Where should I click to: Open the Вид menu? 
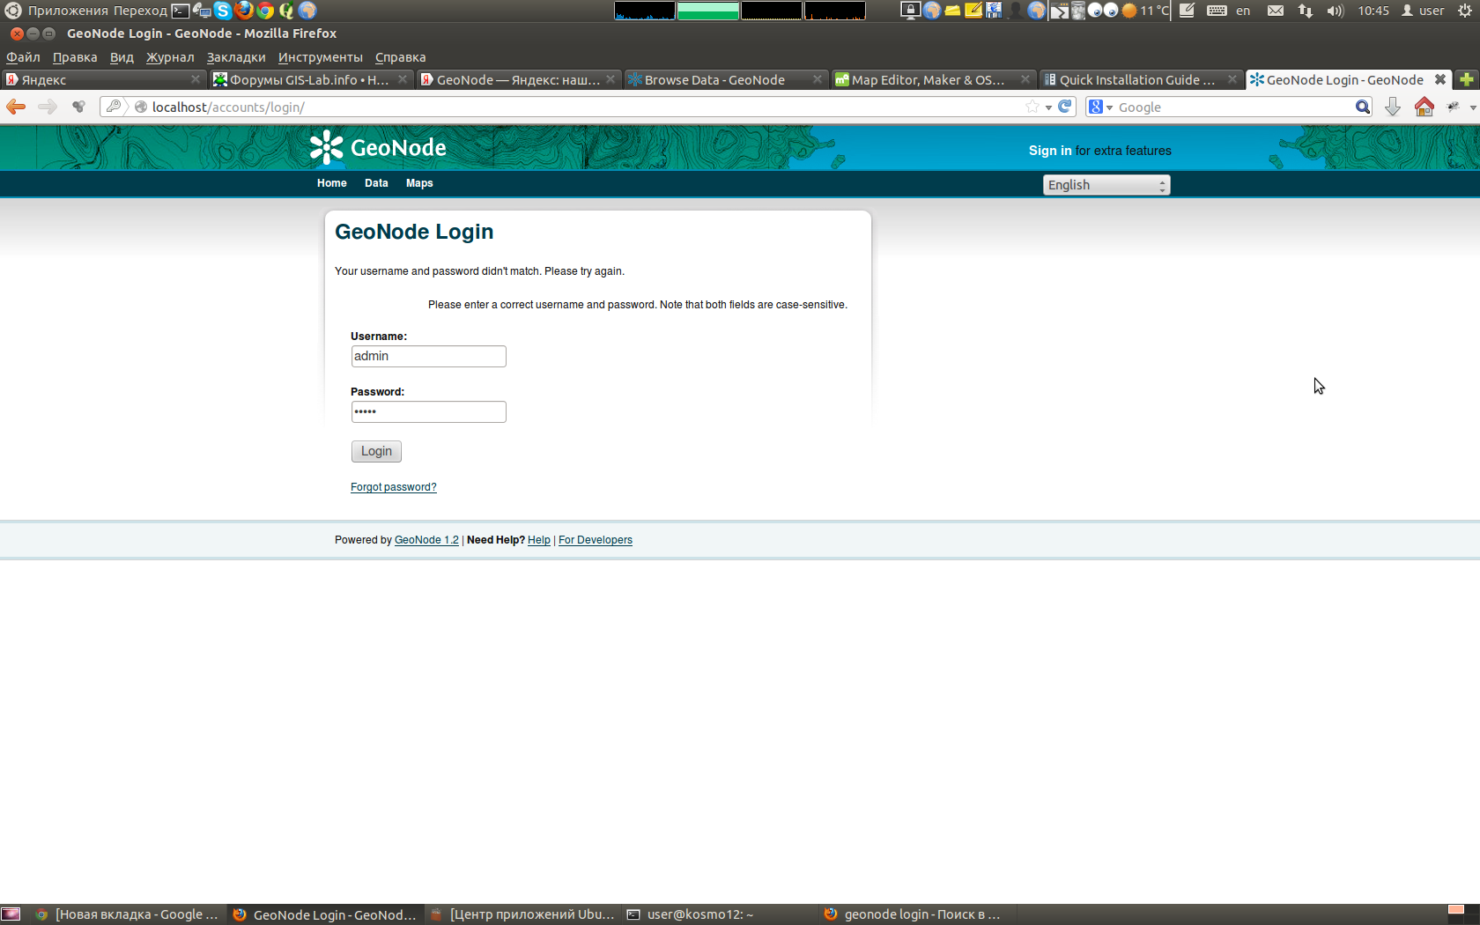[122, 57]
